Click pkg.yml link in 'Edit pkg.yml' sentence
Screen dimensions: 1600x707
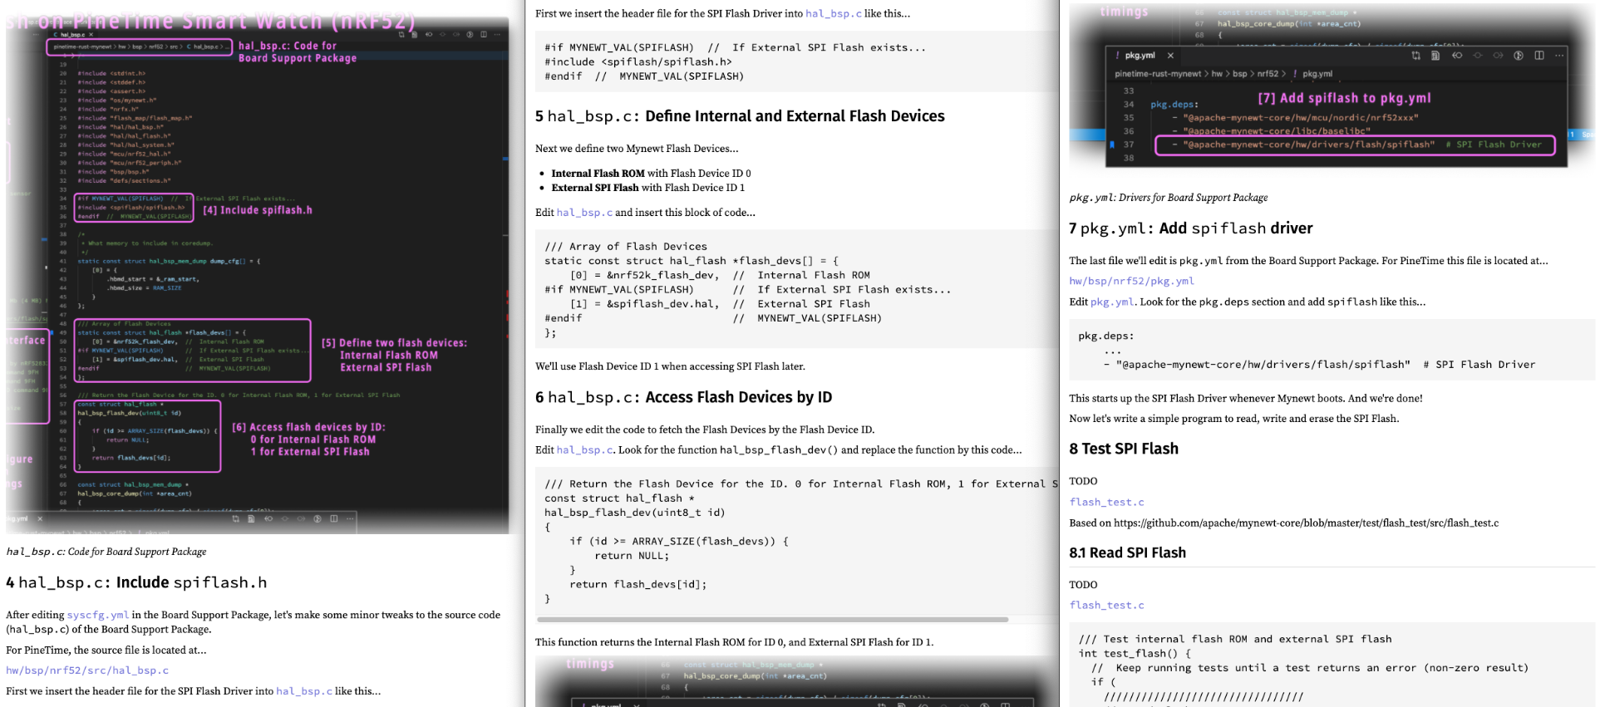coord(1112,302)
